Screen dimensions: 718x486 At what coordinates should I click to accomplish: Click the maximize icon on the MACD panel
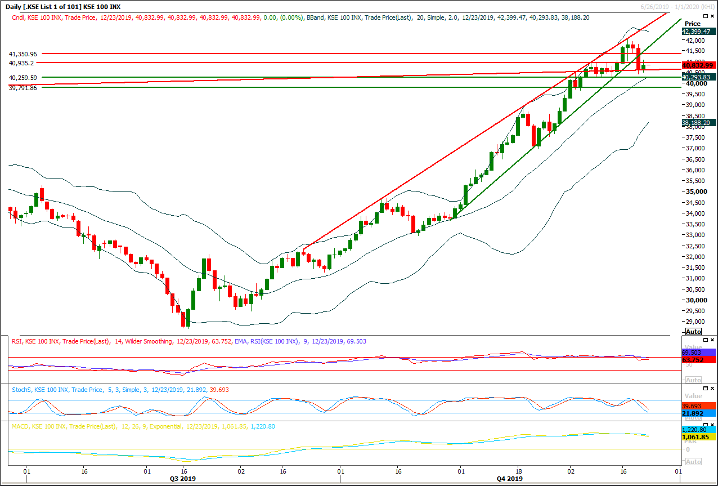(x=704, y=424)
